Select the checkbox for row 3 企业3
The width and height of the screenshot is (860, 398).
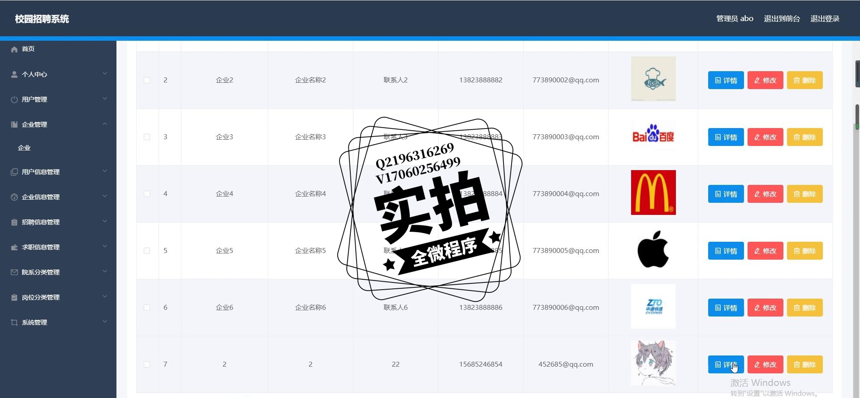click(x=147, y=137)
